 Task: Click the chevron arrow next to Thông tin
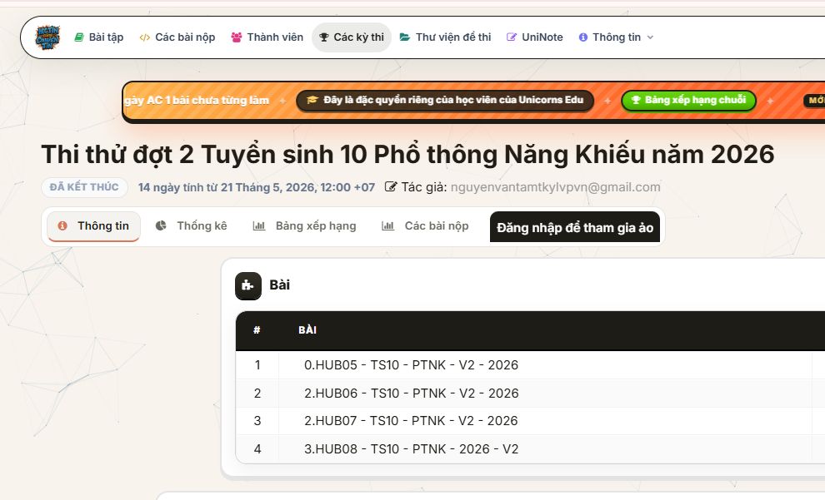(650, 37)
